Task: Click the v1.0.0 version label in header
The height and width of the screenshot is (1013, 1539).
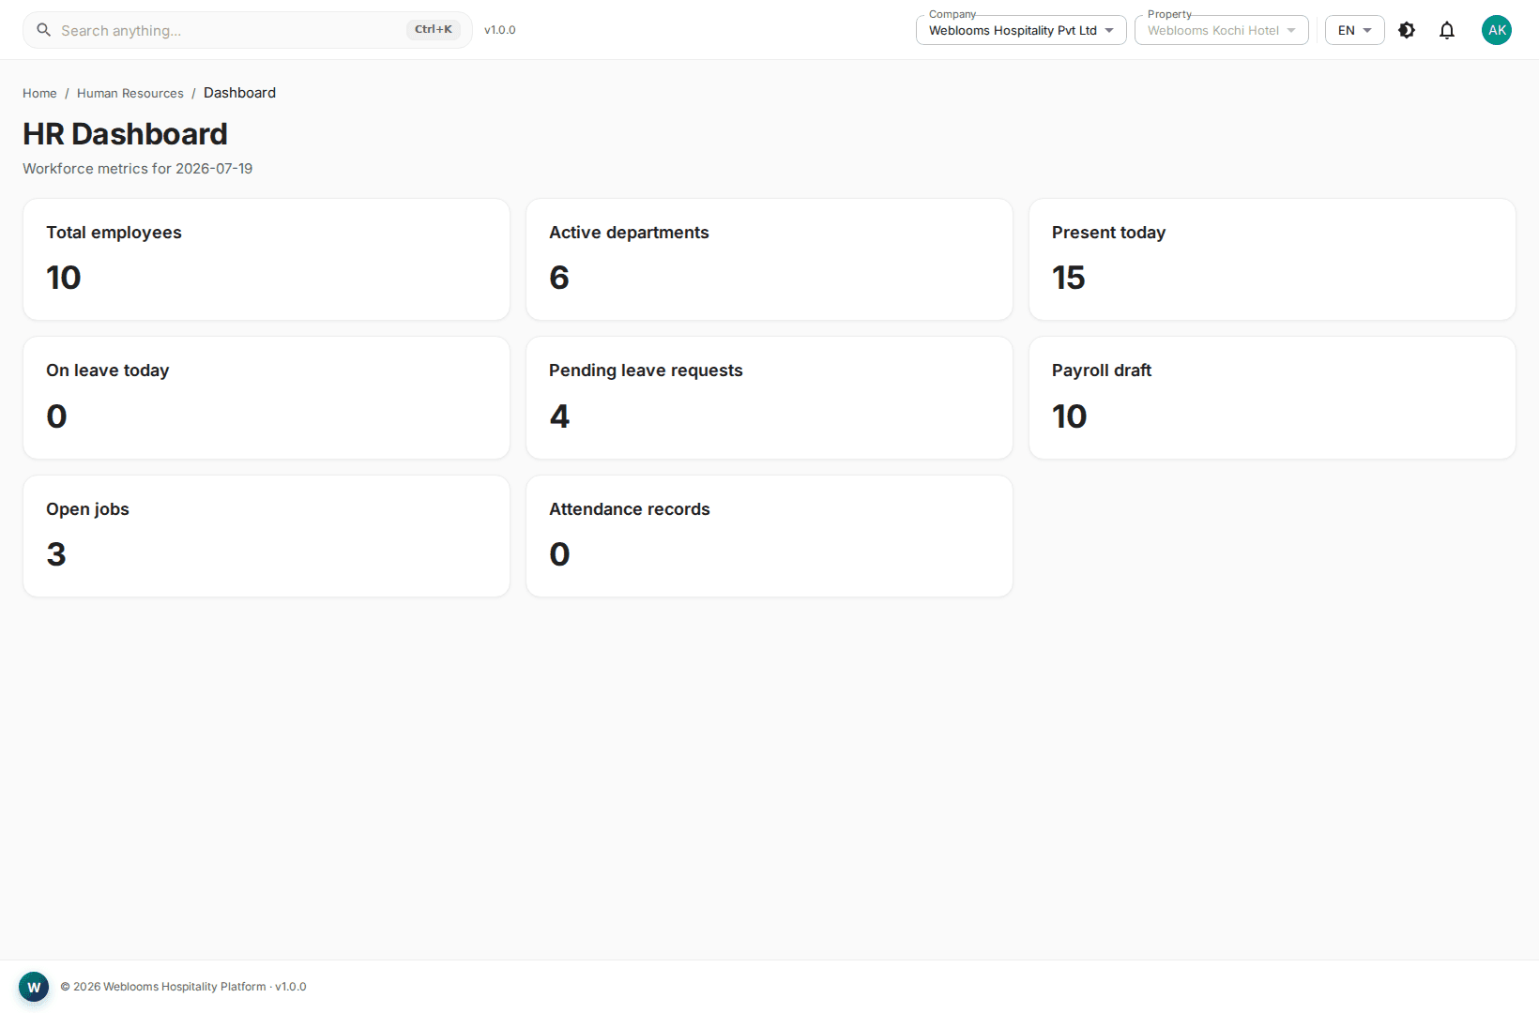Action: (500, 30)
